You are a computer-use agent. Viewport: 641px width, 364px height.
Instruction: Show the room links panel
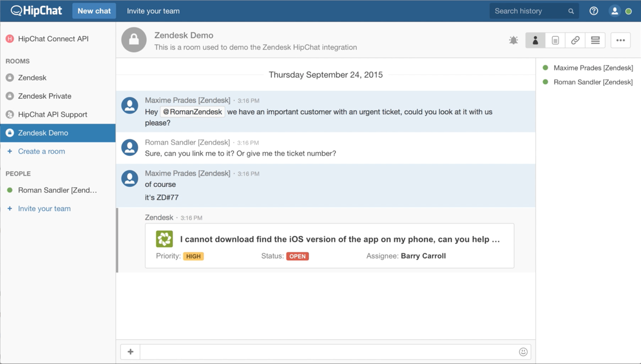(575, 40)
